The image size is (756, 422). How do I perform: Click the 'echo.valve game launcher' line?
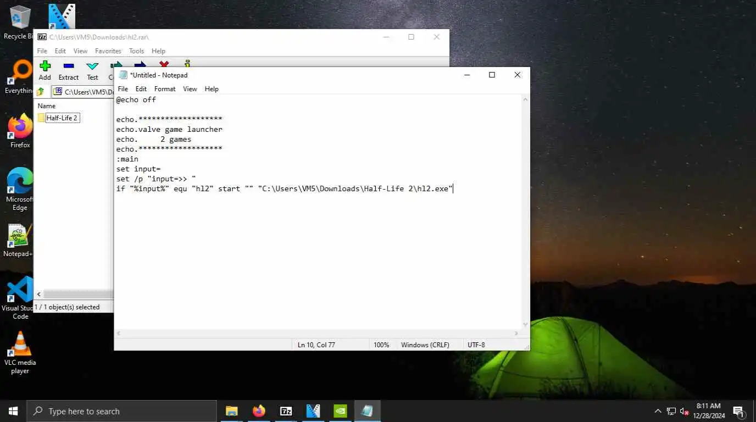[x=169, y=129]
